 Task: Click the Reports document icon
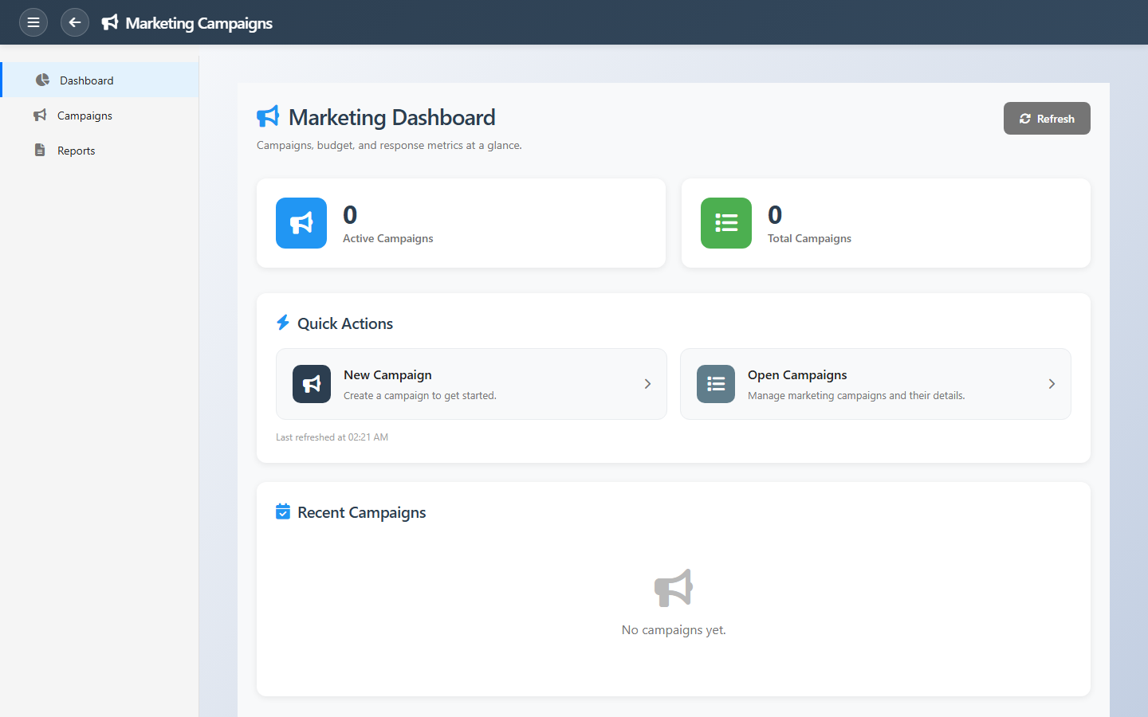(40, 151)
